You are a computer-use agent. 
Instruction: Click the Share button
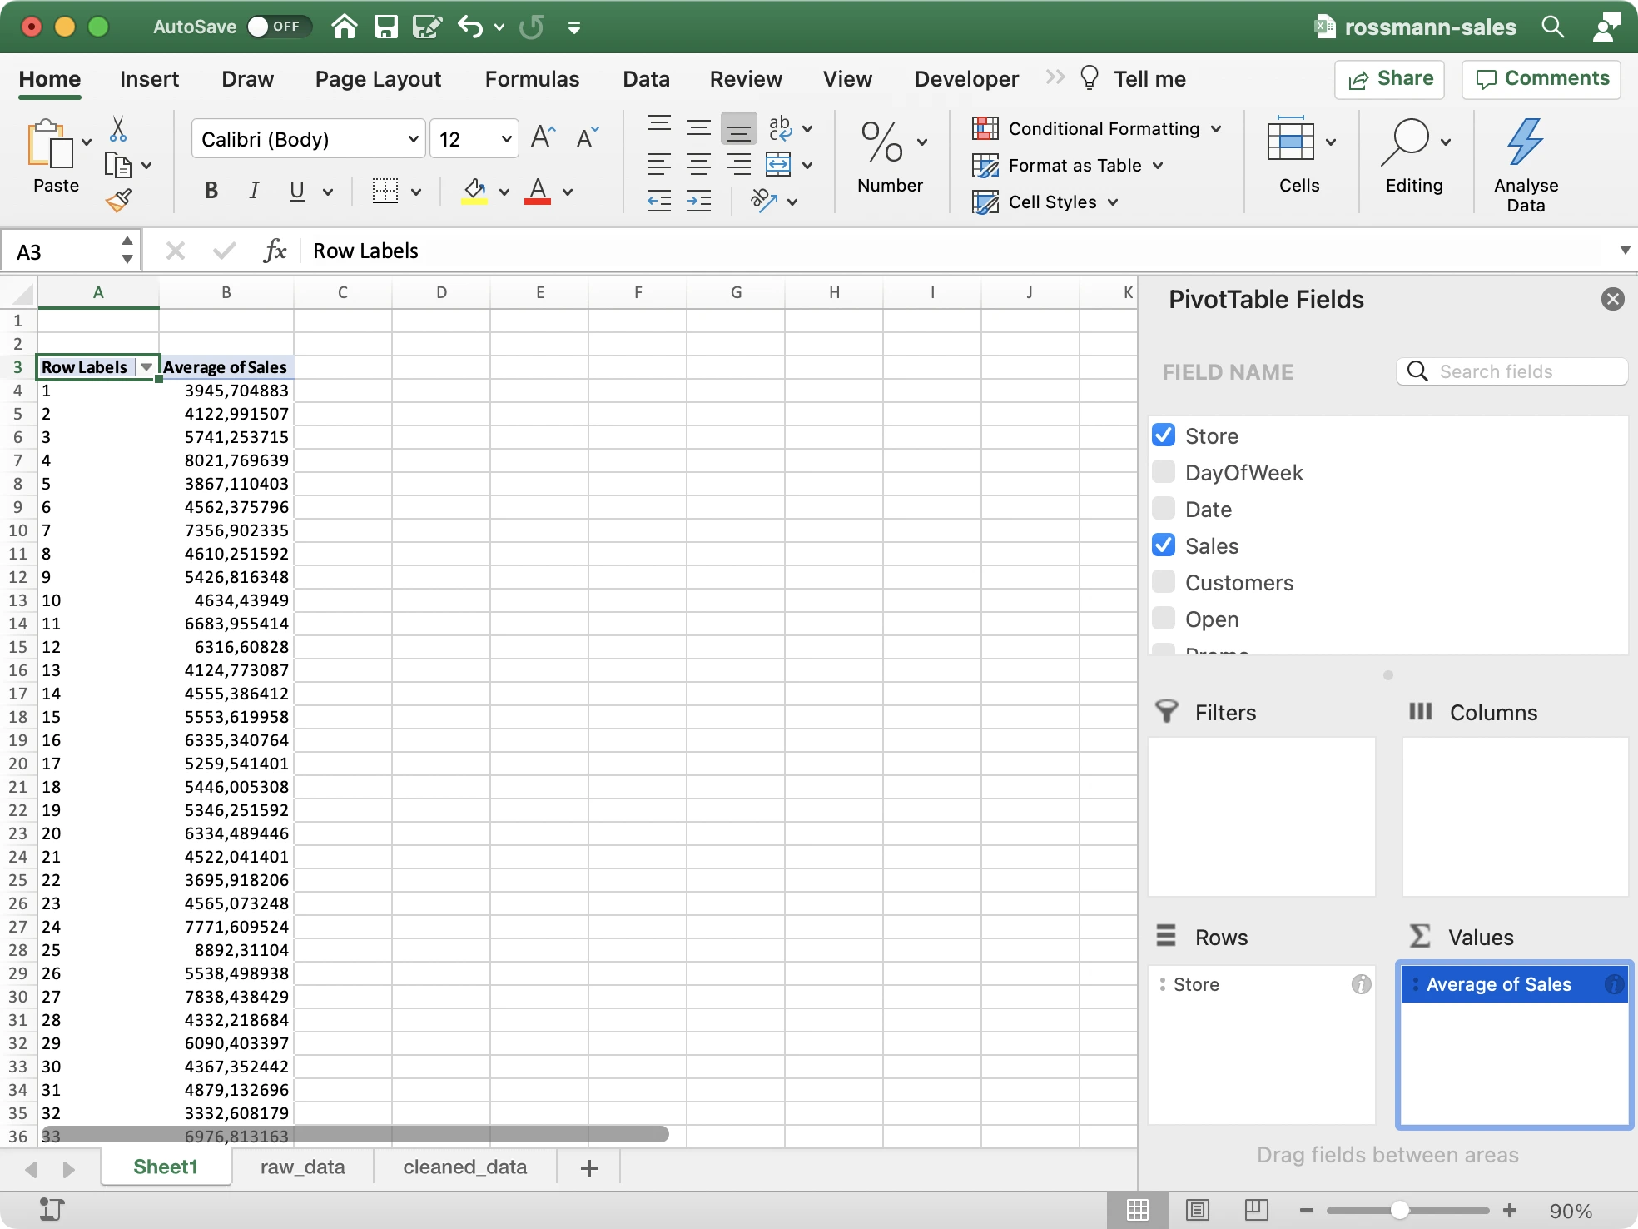(x=1388, y=79)
